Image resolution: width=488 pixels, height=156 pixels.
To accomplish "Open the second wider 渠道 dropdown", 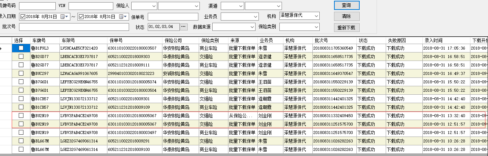I will 263,6.
